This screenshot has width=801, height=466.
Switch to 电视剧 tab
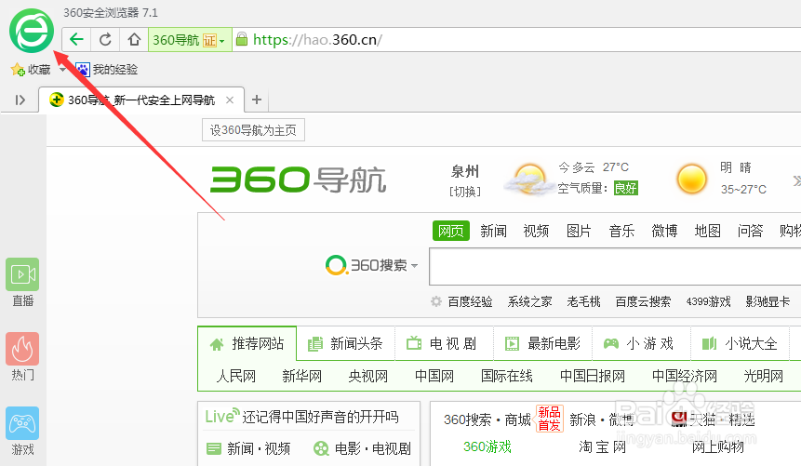coord(443,343)
